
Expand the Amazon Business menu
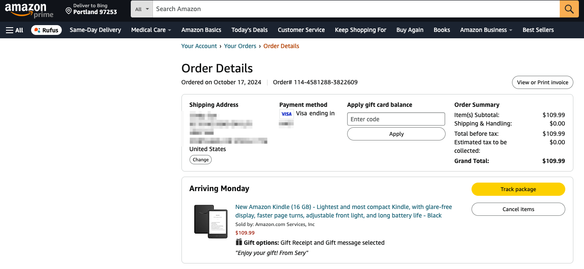click(486, 30)
